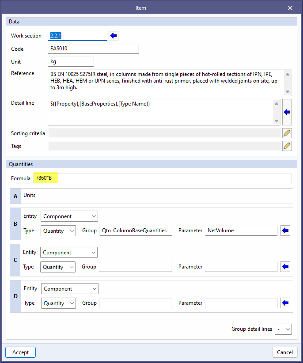The width and height of the screenshot is (303, 363).
Task: Click the Code field with EAS010
Action: point(93,49)
